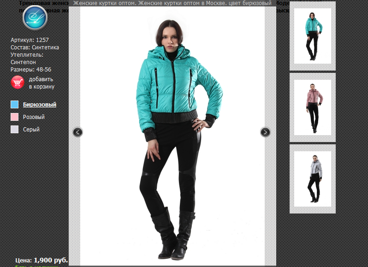Open the pink jacket thumbnail
This screenshot has height=267, width=368.
pos(313,107)
